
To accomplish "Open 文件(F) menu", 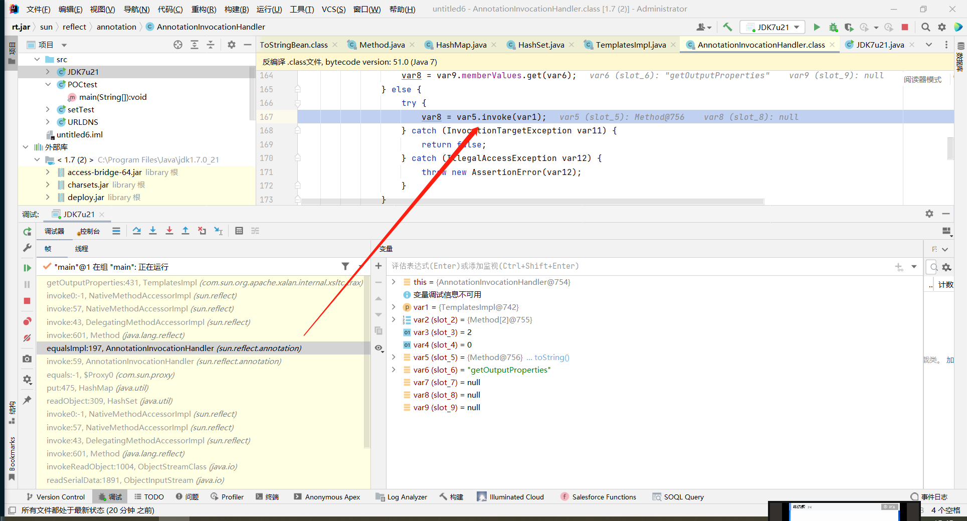I will [38, 9].
